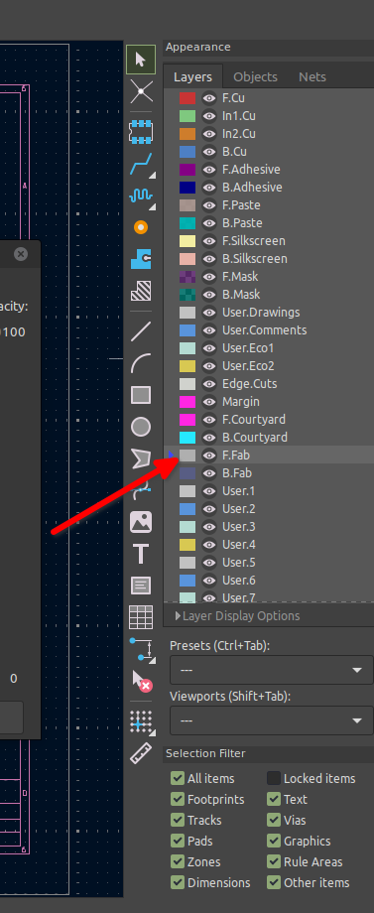Switch to the Nets tab
Screen dimensions: 374x913
coord(312,76)
